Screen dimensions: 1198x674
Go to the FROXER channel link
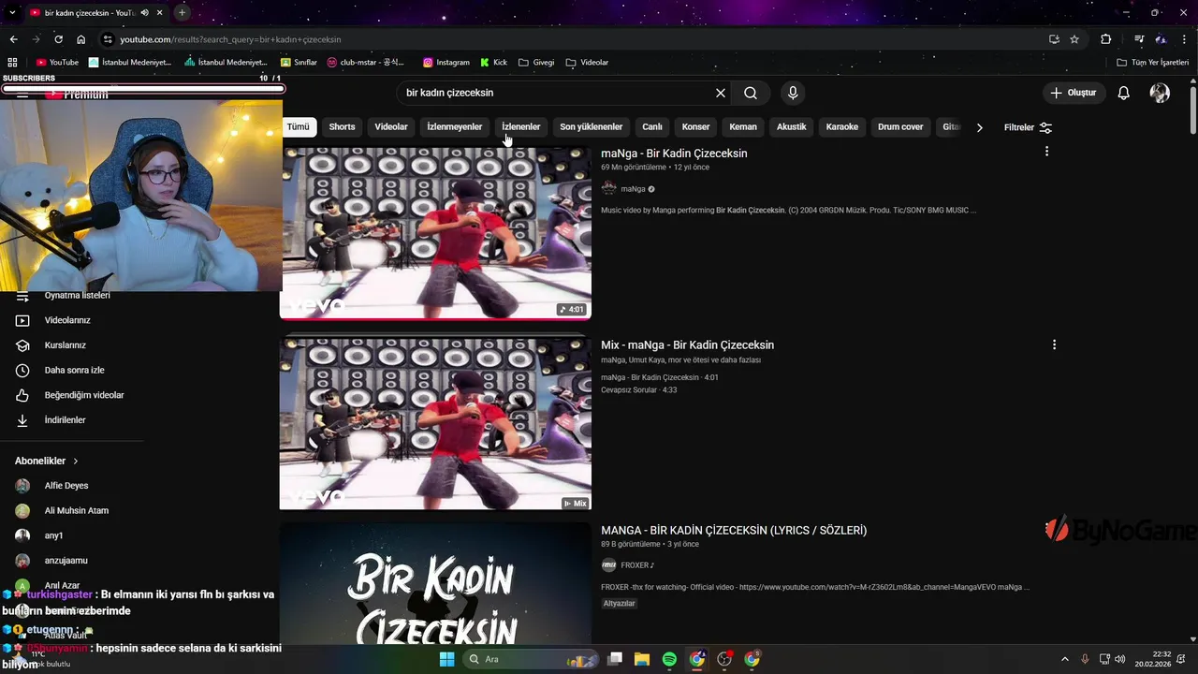pos(636,565)
